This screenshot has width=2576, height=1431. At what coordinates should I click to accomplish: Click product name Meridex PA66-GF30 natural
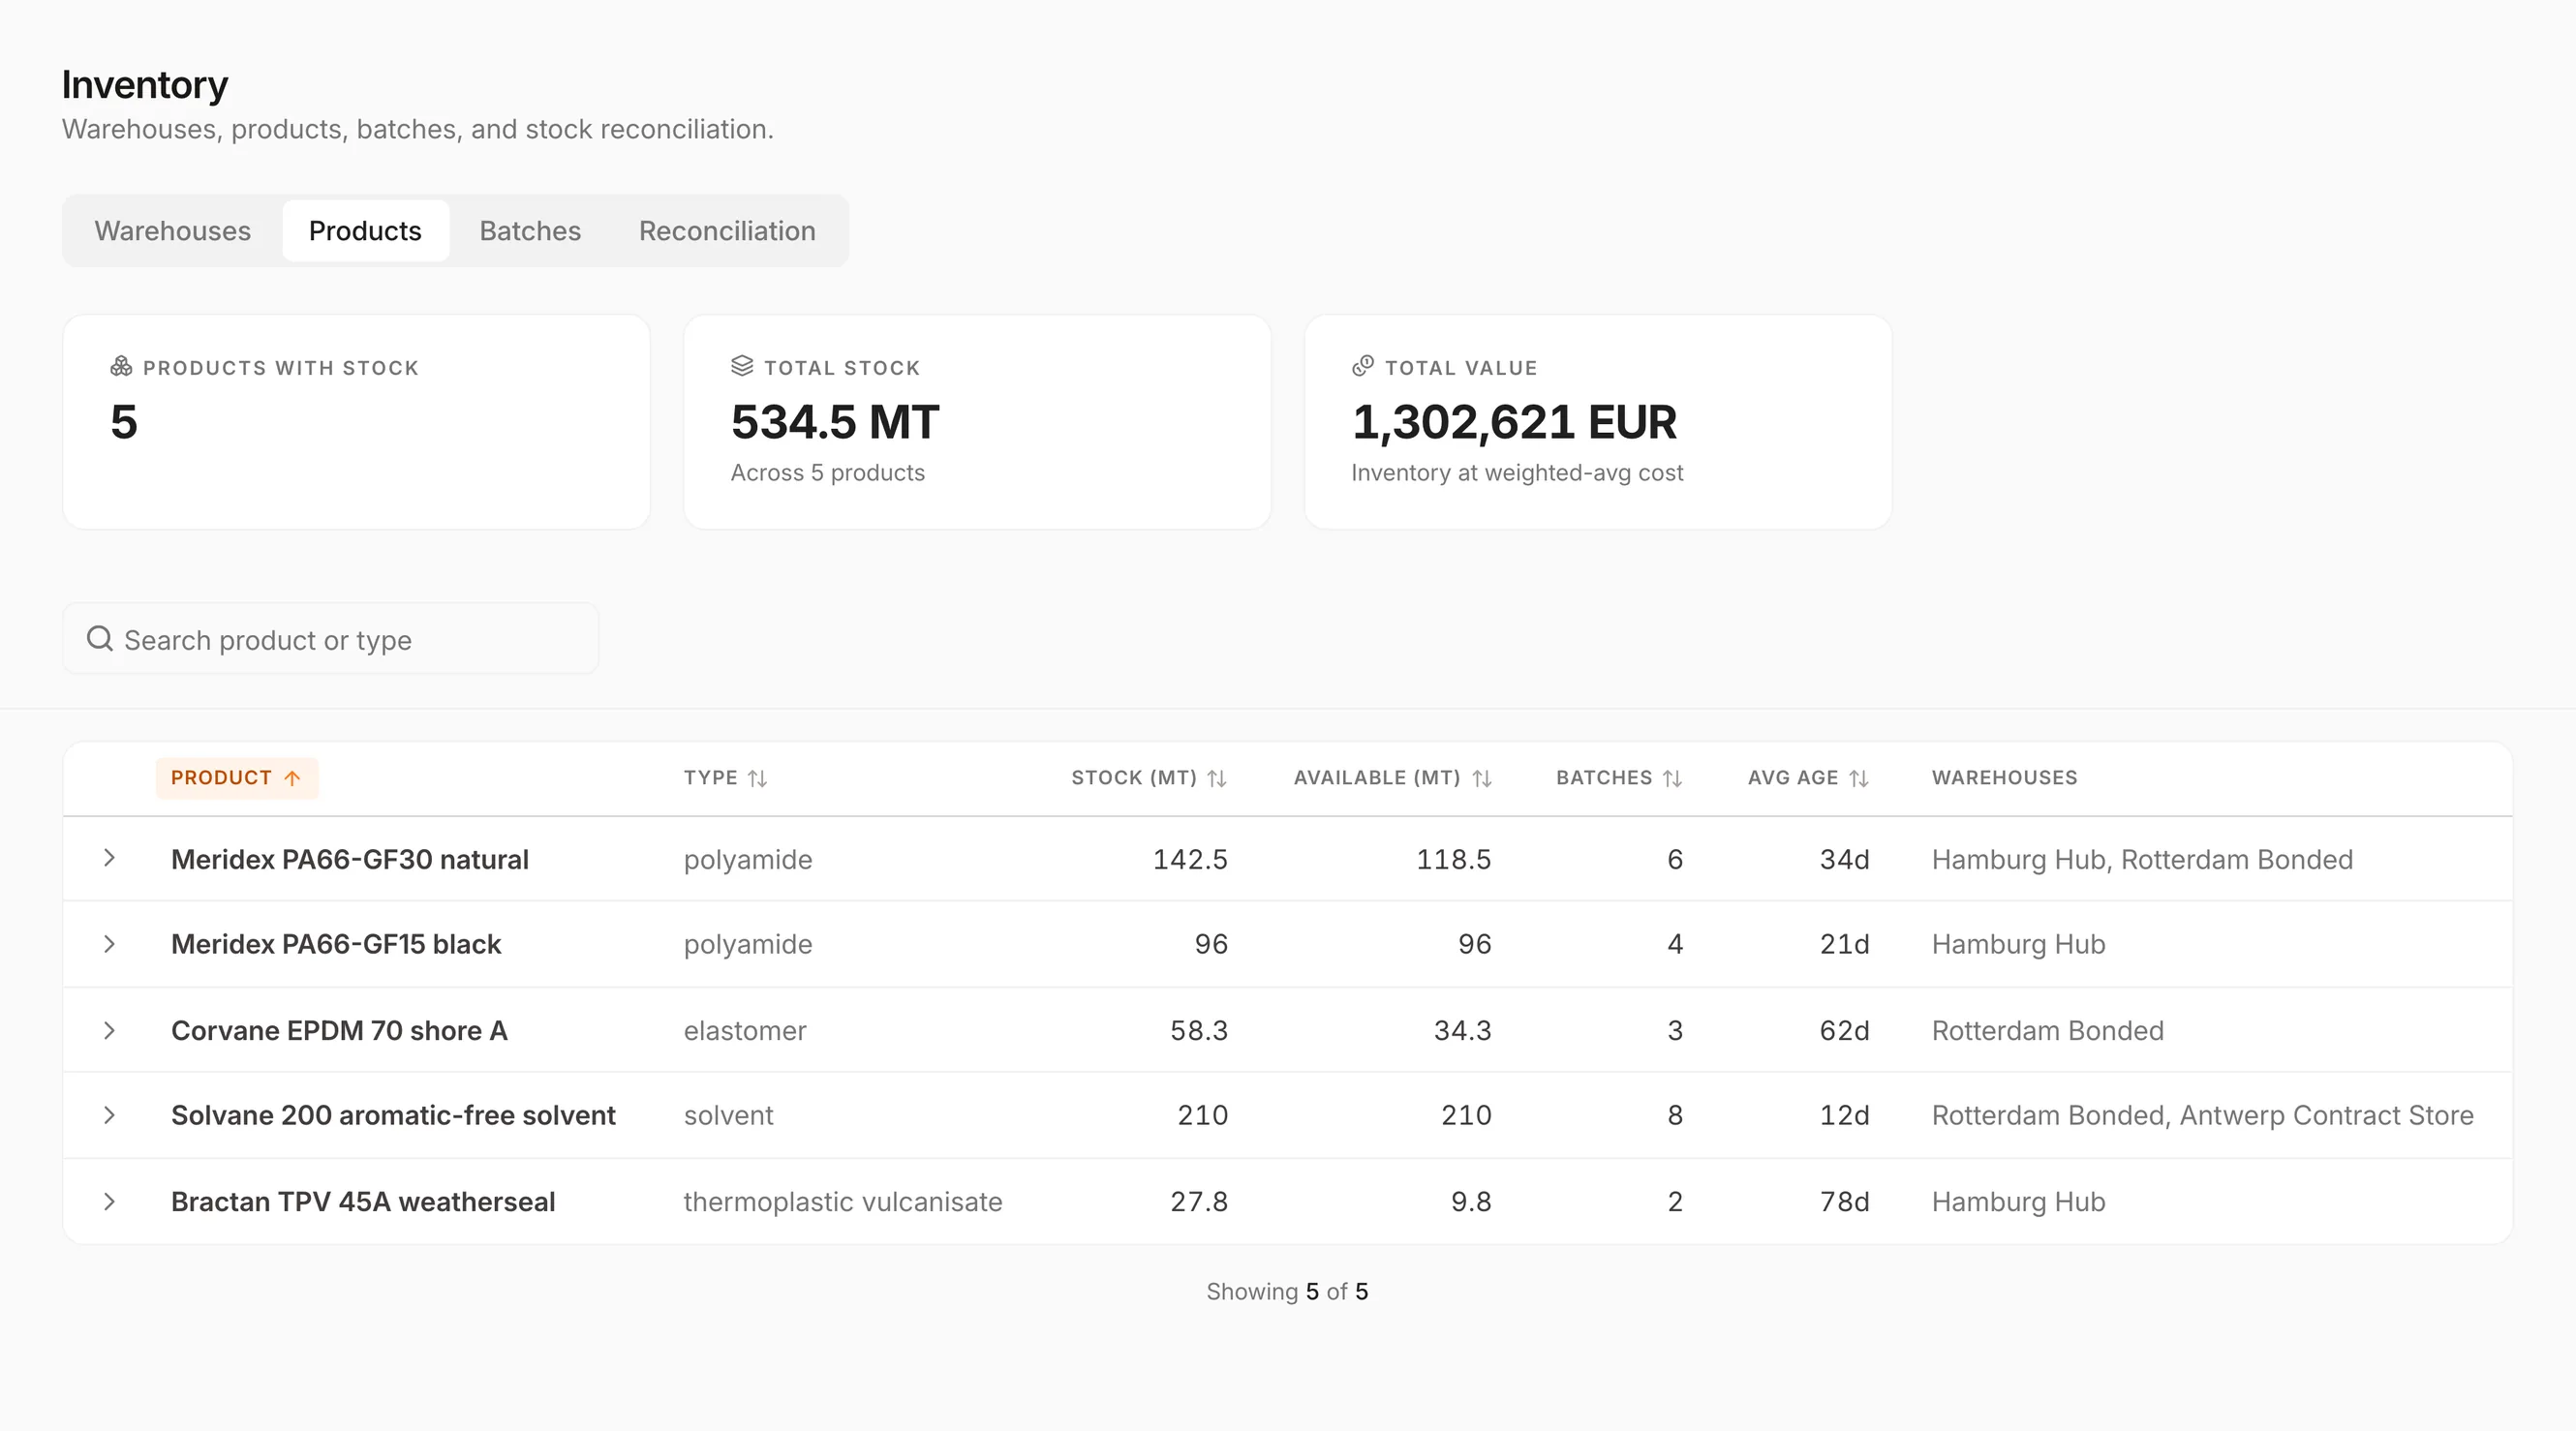(x=350, y=860)
